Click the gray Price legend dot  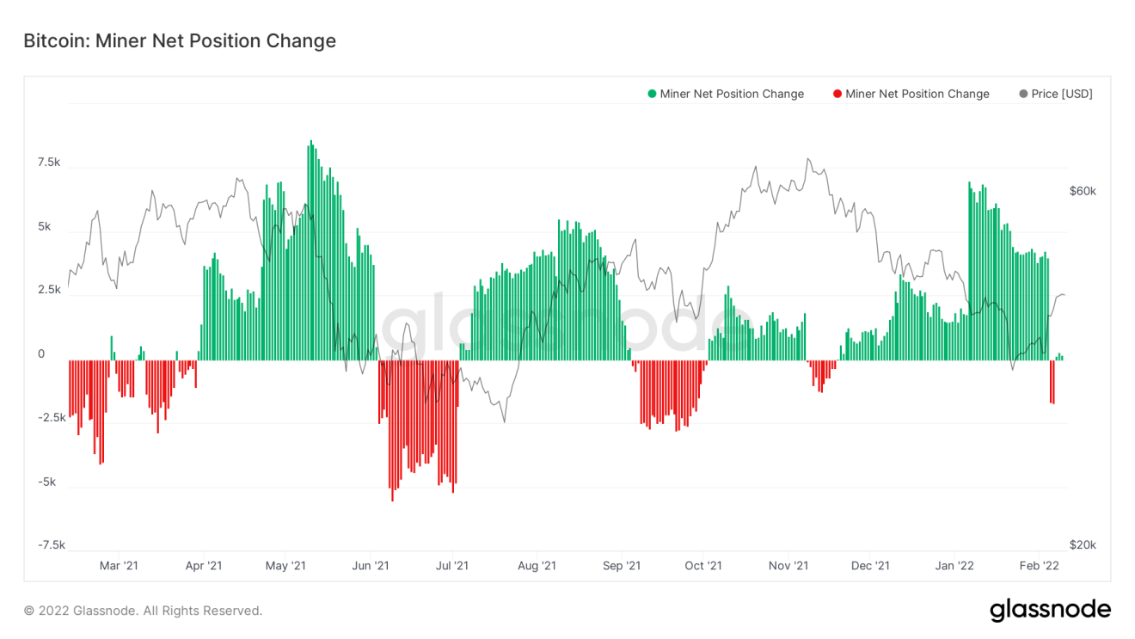(1023, 94)
